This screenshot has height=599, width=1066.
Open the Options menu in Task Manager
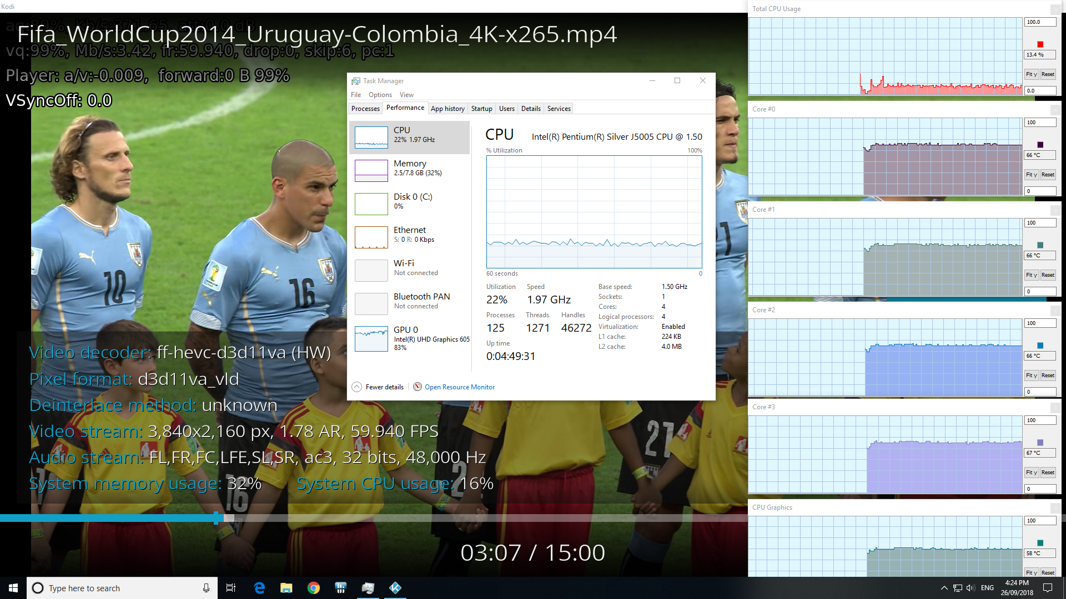(380, 95)
